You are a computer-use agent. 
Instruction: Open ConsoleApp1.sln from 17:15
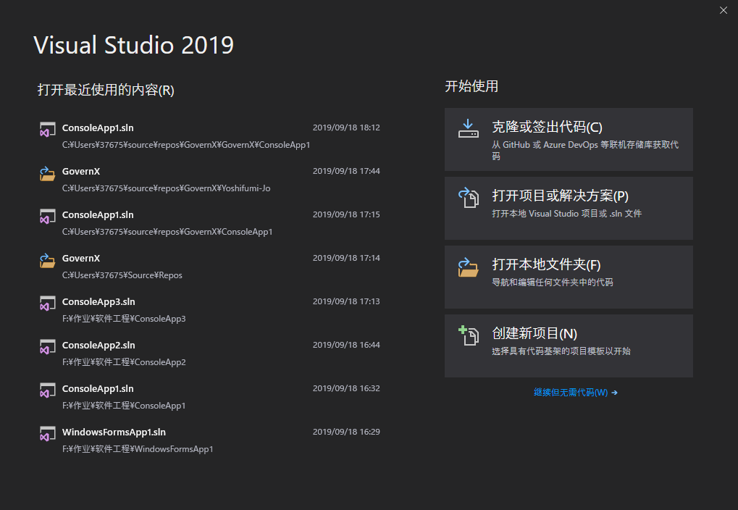point(209,222)
